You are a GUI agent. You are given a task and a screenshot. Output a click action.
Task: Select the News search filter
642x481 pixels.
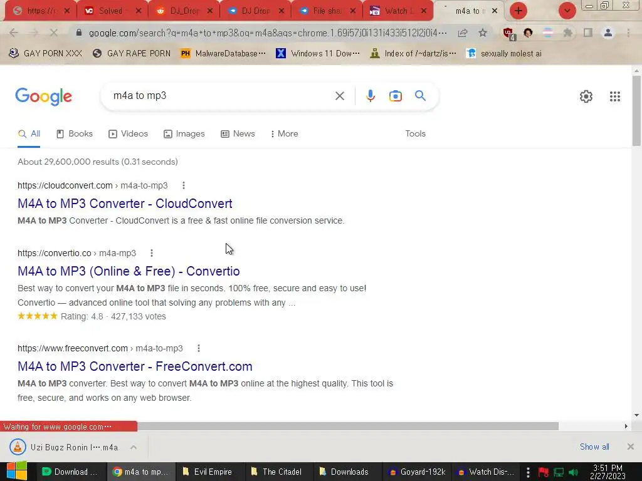pyautogui.click(x=238, y=134)
